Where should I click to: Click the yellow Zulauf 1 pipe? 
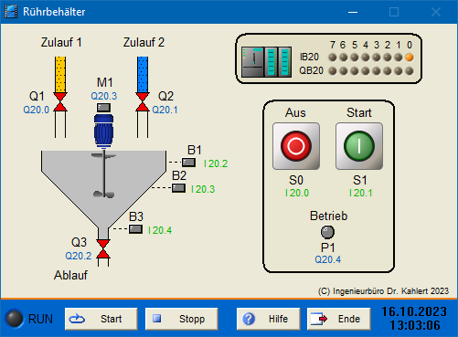[60, 74]
